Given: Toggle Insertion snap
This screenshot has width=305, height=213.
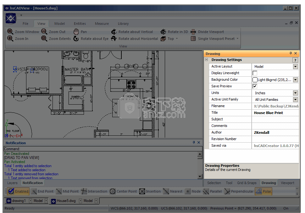Looking at the screenshot, I should tap(150, 191).
